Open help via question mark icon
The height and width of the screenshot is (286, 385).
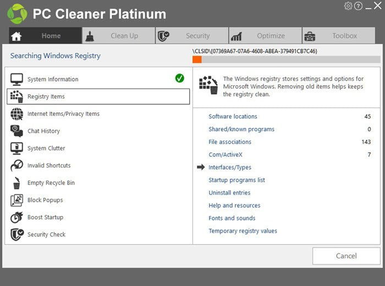358,6
